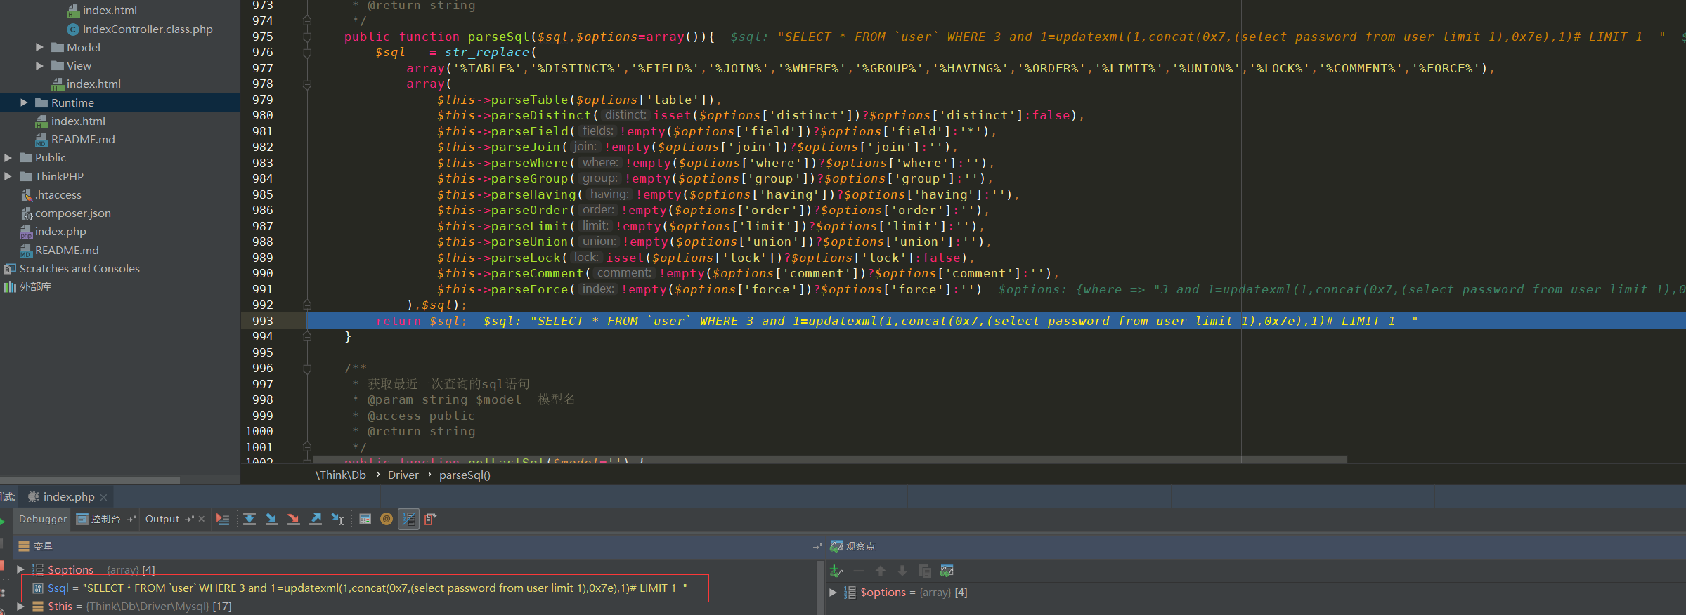This screenshot has height=615, width=1686.
Task: Select IndexController.class.php in project tree
Action: tap(148, 29)
